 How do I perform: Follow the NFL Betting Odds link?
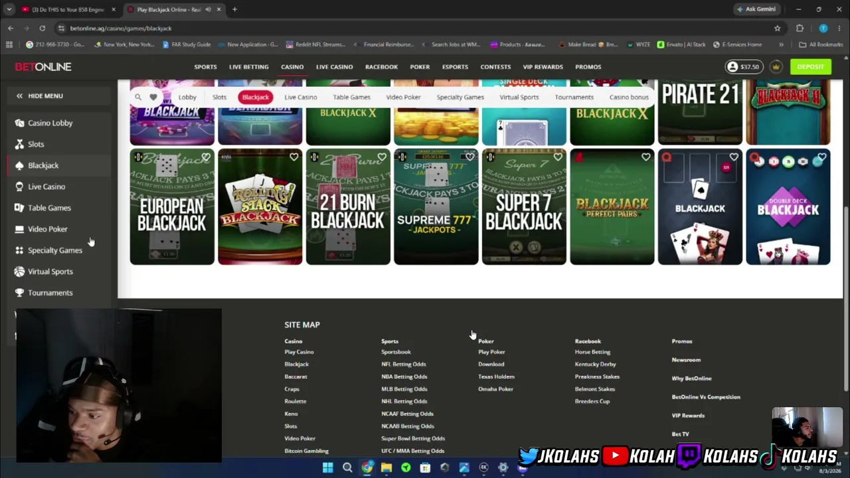pyautogui.click(x=404, y=364)
